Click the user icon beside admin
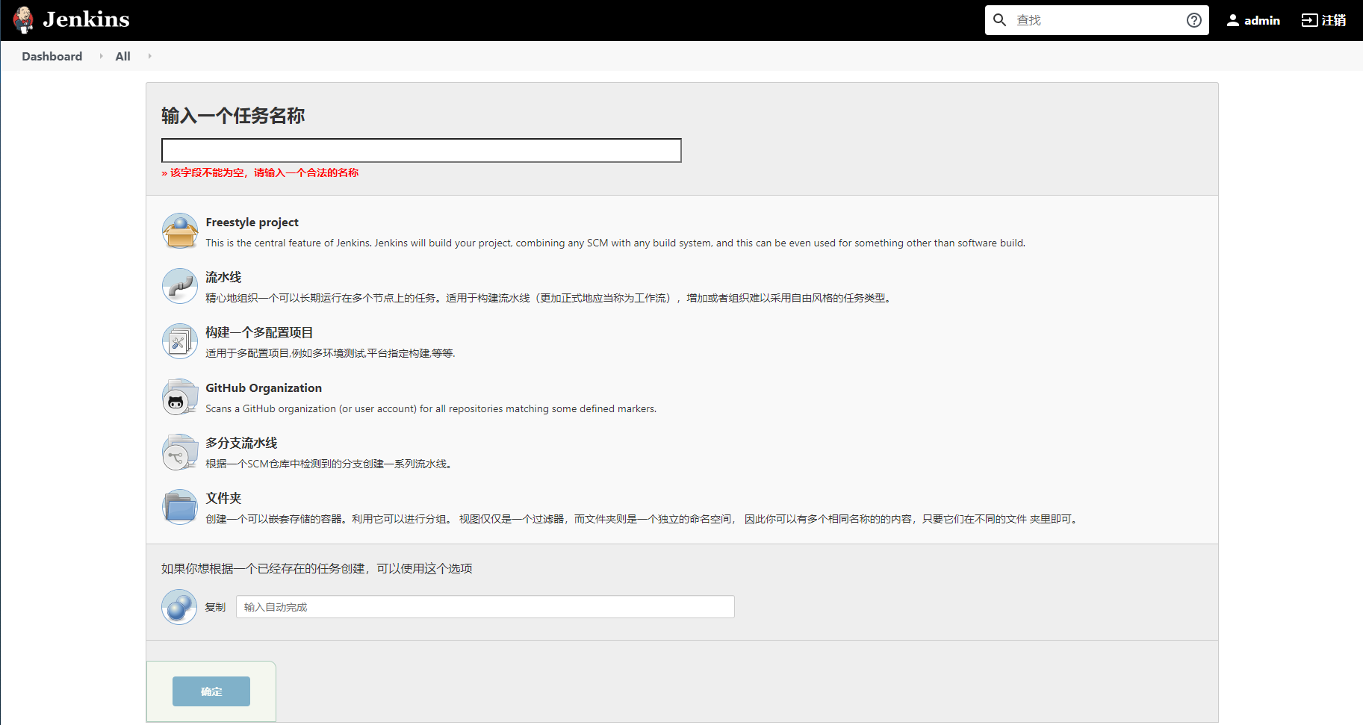The height and width of the screenshot is (725, 1363). [1233, 20]
